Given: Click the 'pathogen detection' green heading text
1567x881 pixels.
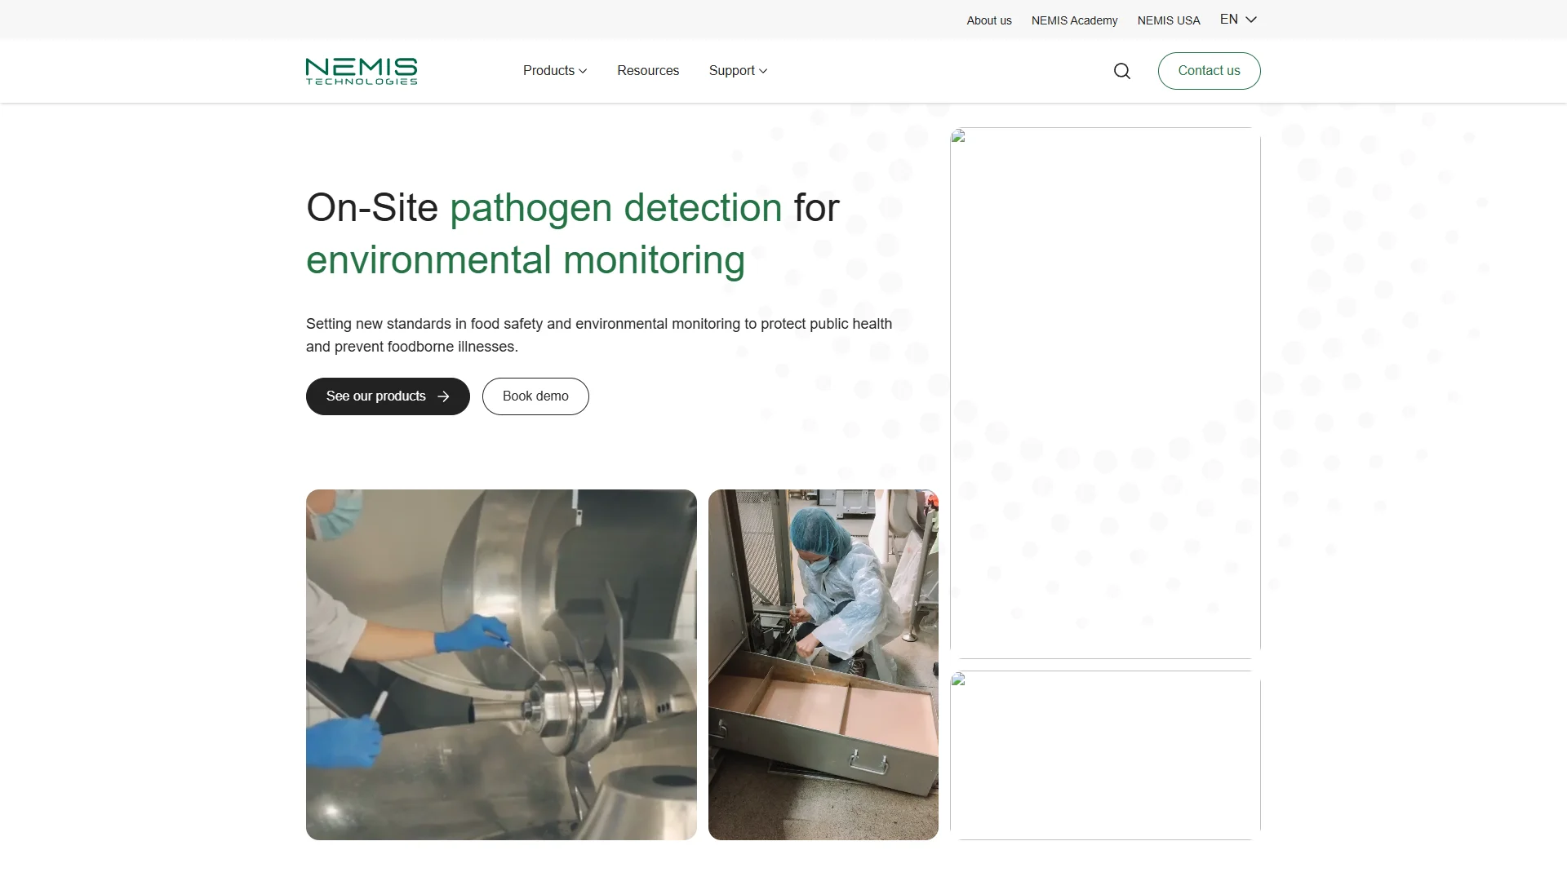Looking at the screenshot, I should coord(616,207).
